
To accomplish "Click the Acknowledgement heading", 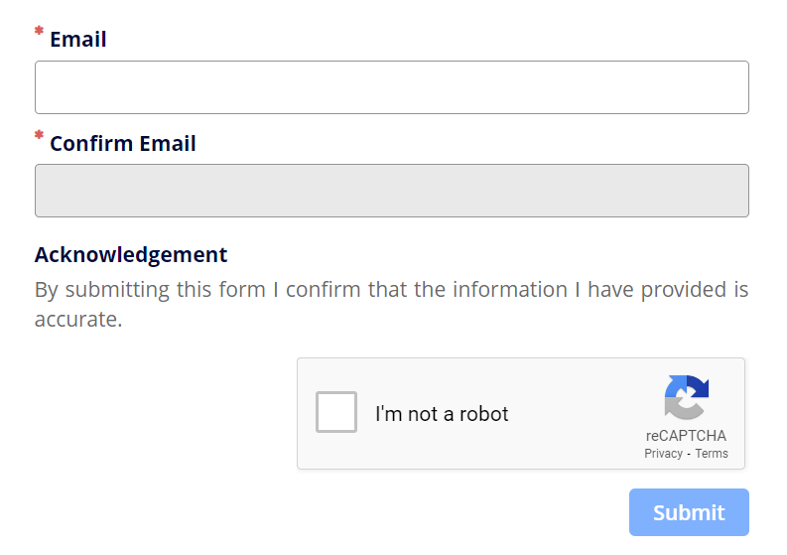I will (131, 254).
